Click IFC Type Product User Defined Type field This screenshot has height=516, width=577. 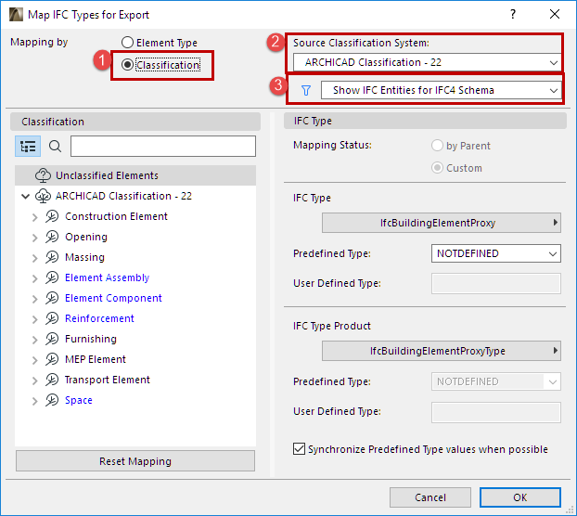click(496, 412)
